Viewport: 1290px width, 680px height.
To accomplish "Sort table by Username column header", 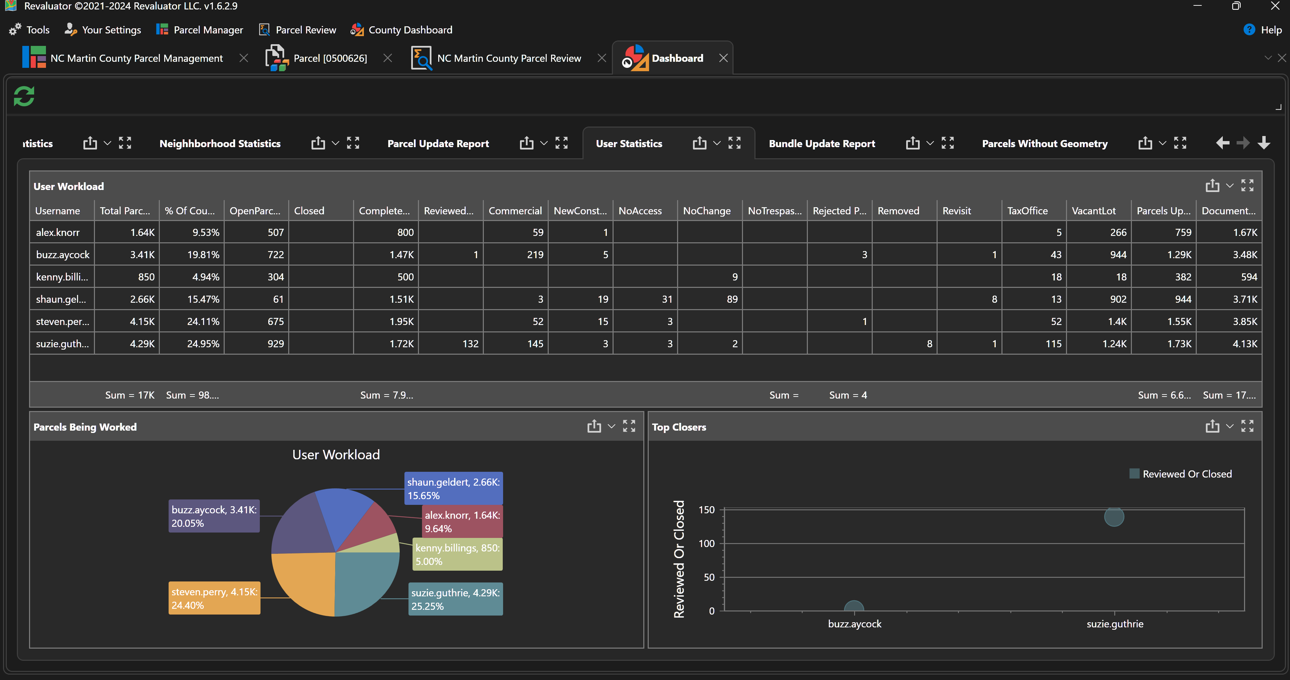I will coord(57,211).
